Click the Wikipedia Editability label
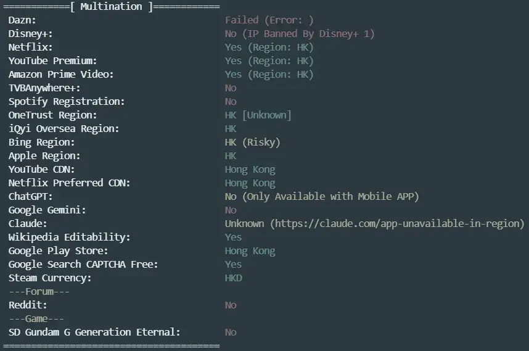The height and width of the screenshot is (351, 529). pyautogui.click(x=69, y=237)
